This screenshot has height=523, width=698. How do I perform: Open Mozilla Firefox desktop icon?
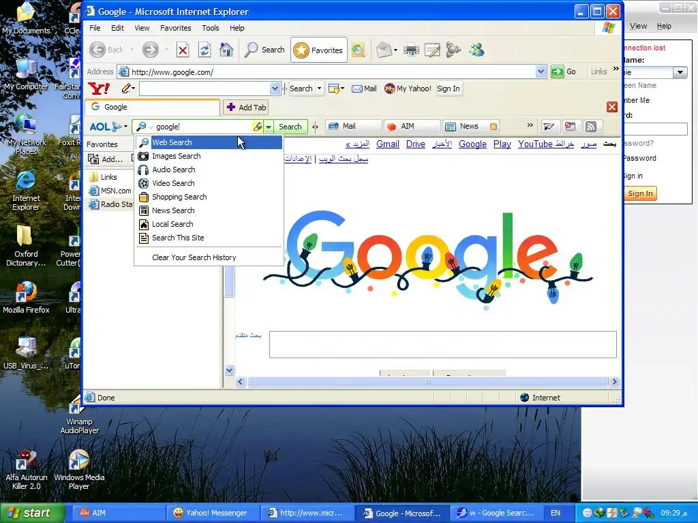tap(26, 297)
